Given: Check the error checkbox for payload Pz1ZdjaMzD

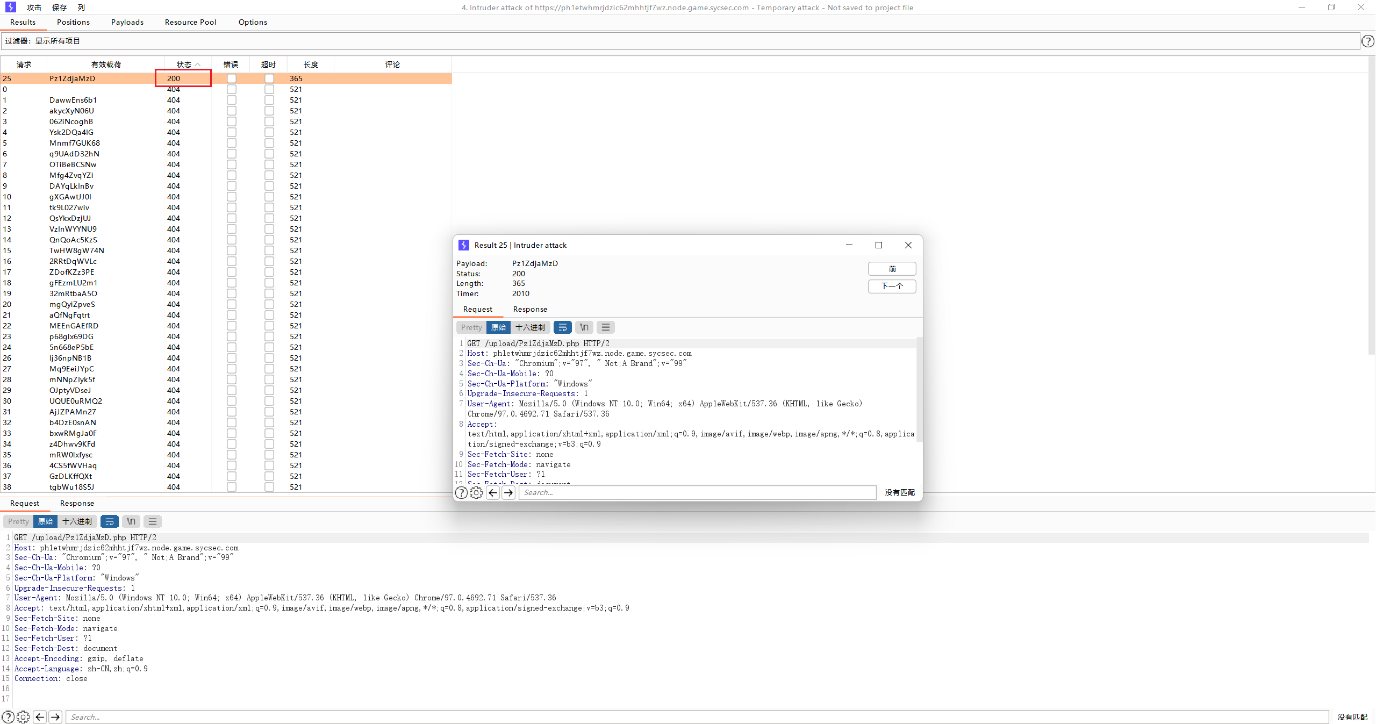Looking at the screenshot, I should point(232,78).
